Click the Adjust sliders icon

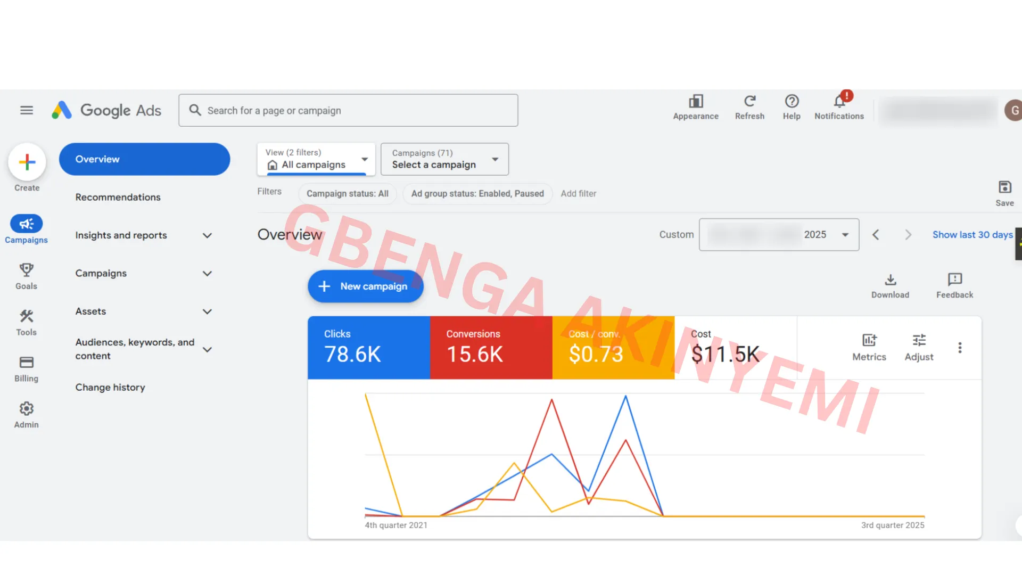coord(919,340)
